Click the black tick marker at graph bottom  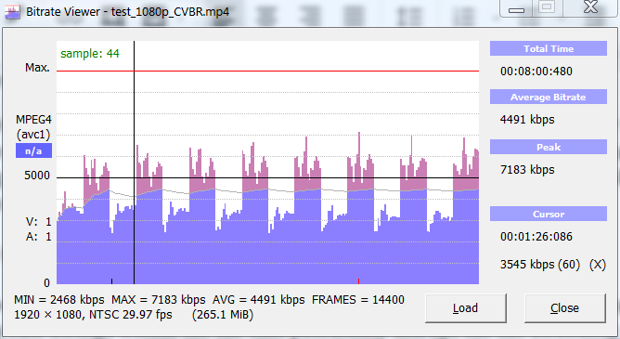(x=112, y=281)
